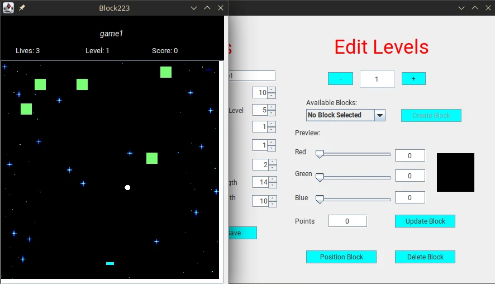Adjust the Green color slider

[353, 178]
